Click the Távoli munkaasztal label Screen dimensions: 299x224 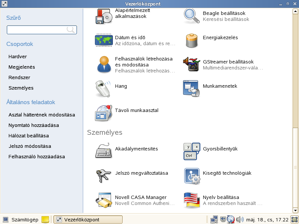coord(137,110)
